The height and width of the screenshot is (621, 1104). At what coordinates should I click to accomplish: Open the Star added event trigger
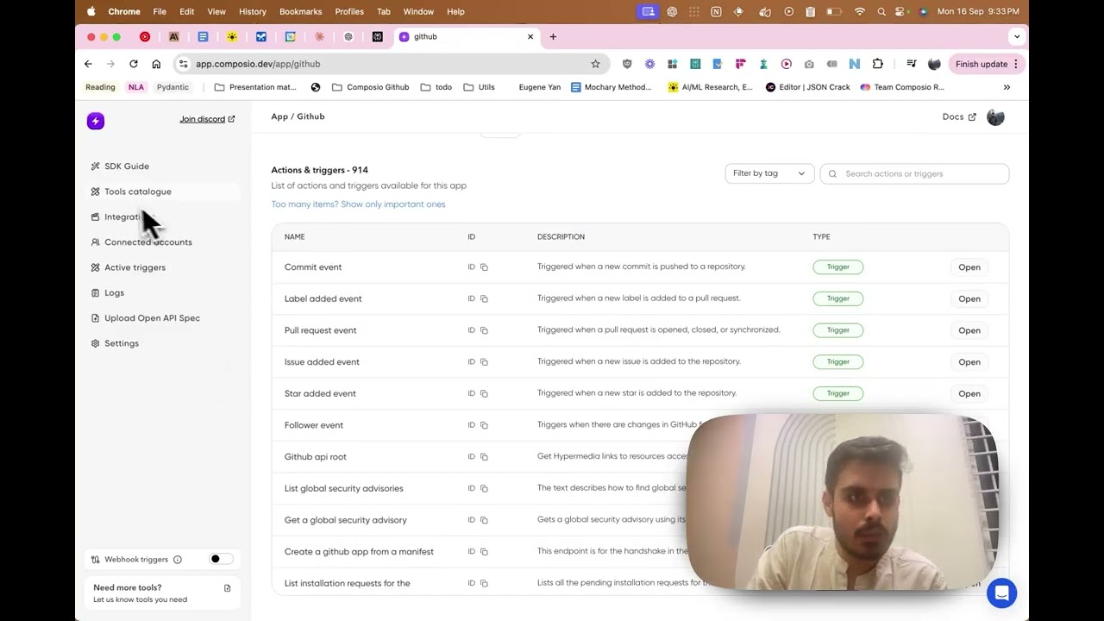click(969, 393)
